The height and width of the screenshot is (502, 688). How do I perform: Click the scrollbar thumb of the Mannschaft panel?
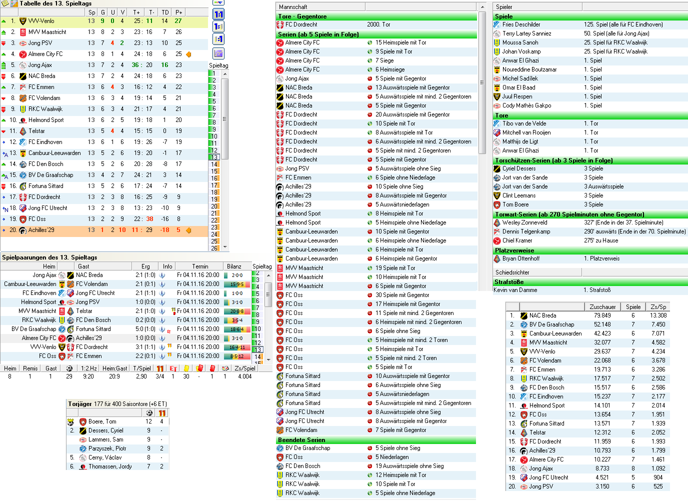tap(482, 82)
